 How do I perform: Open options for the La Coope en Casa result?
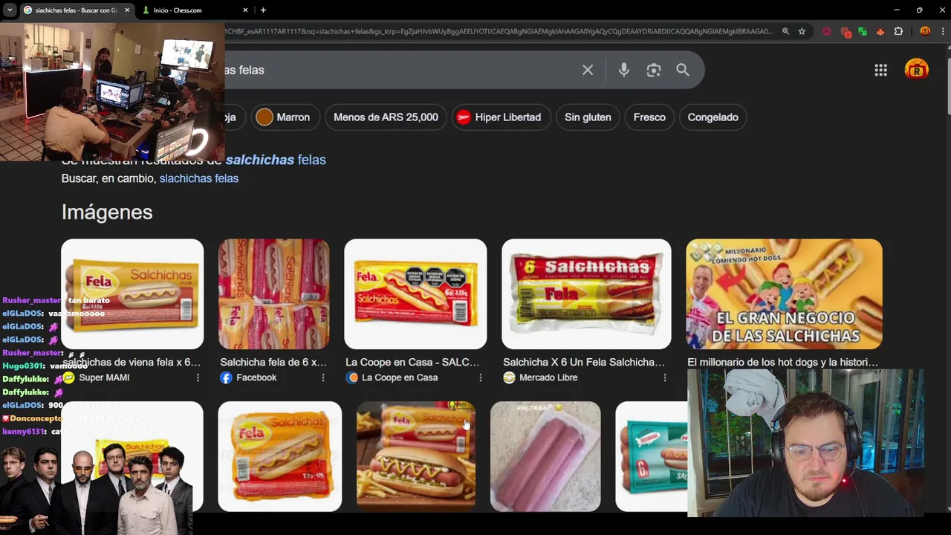click(480, 377)
